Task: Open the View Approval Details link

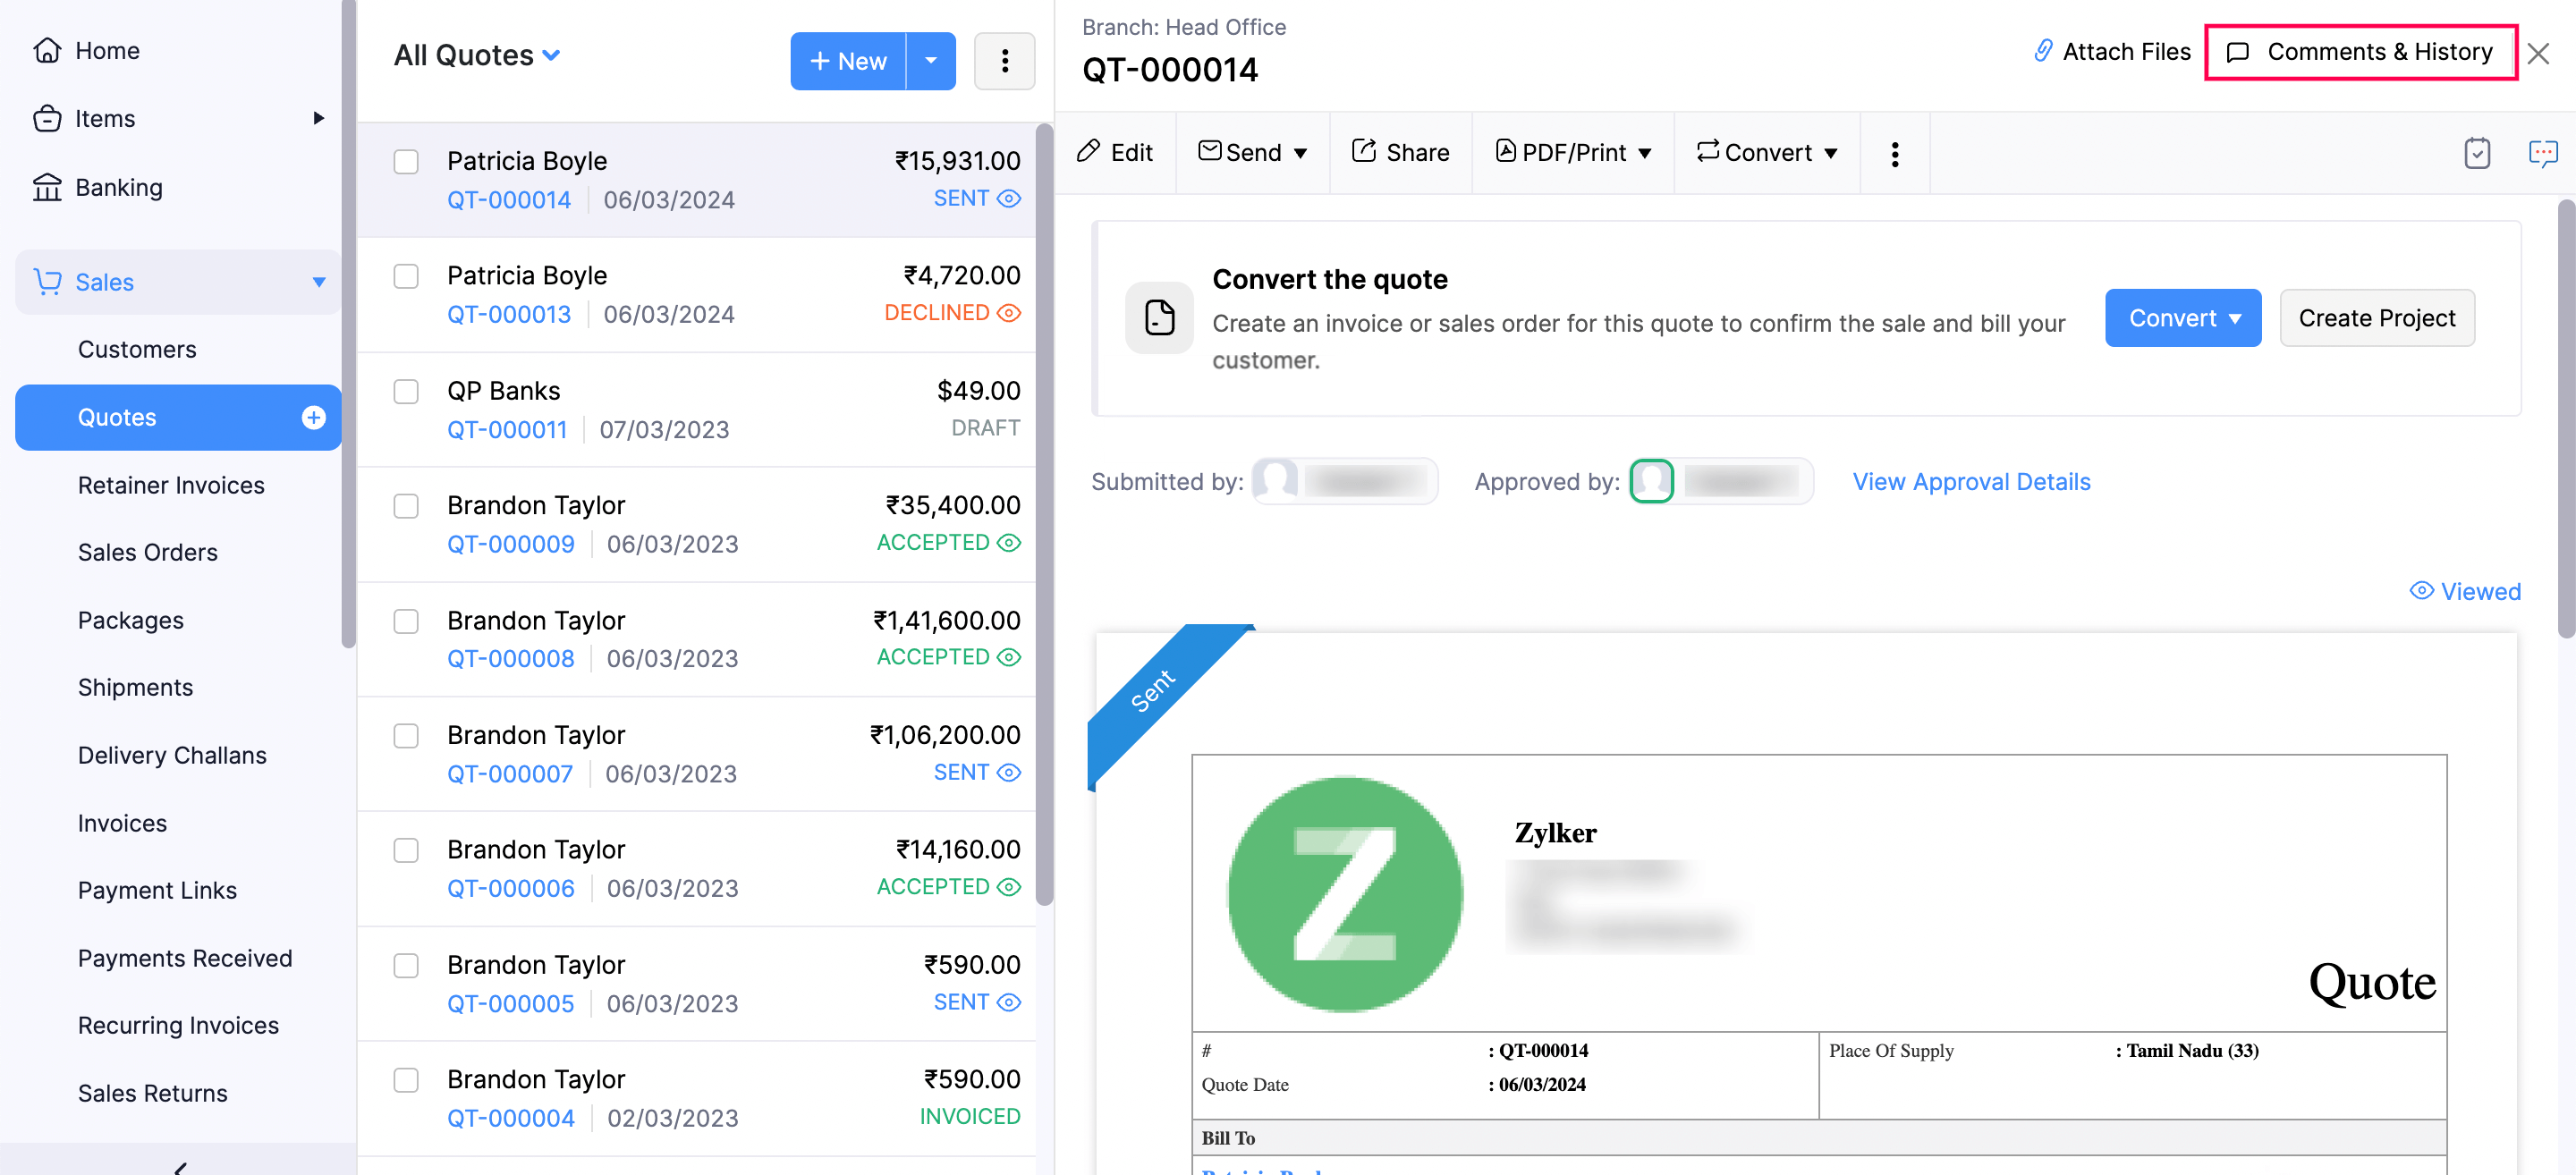Action: (1971, 481)
